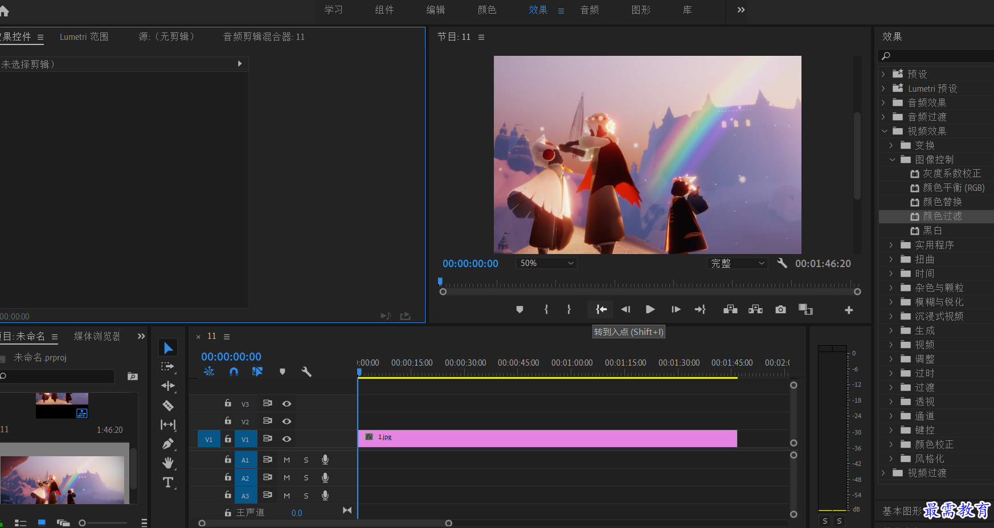Collapse the 图像控制 folder
The height and width of the screenshot is (528, 994).
(891, 159)
